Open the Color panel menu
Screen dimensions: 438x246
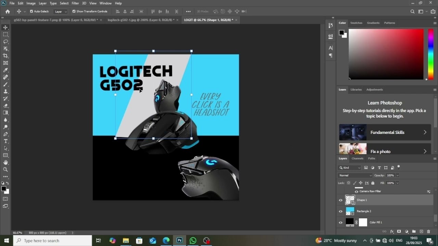tap(435, 23)
